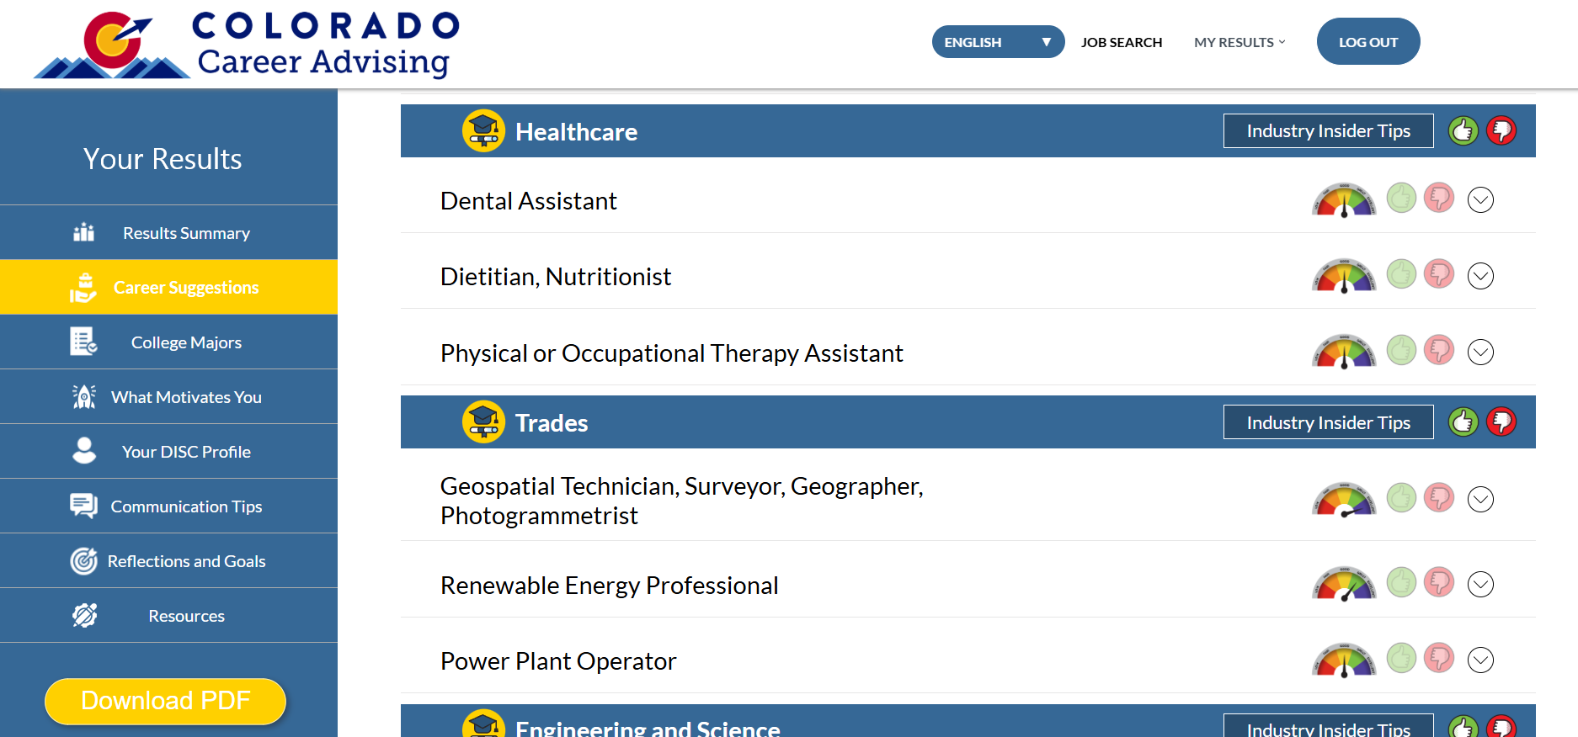Click the Healthcare graduation cap icon

[x=483, y=130]
